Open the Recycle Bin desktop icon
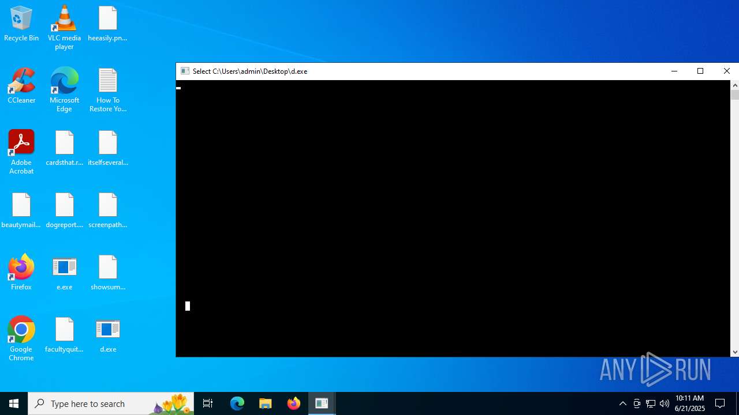 pyautogui.click(x=21, y=24)
